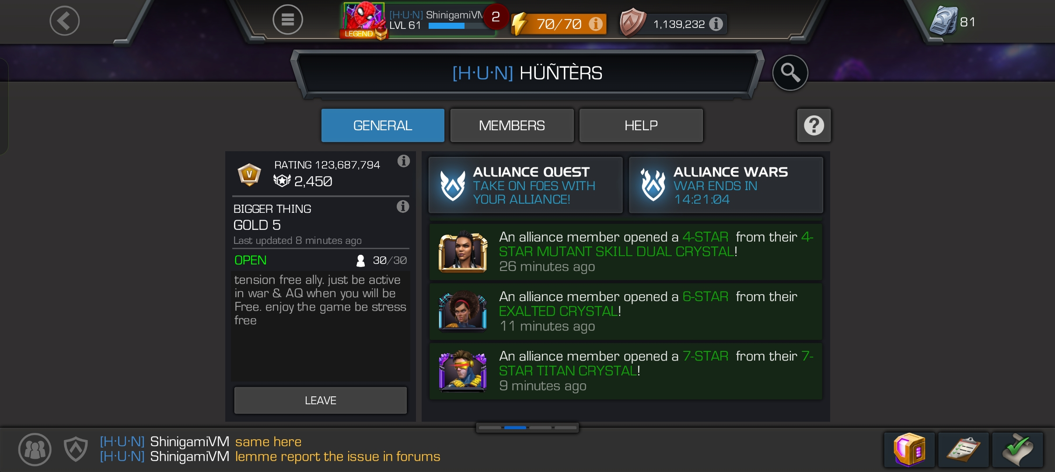Screen dimensions: 1055x472
Task: Open the crystal vault icon
Action: [909, 450]
